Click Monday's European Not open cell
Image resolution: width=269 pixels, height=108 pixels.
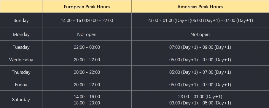point(87,35)
